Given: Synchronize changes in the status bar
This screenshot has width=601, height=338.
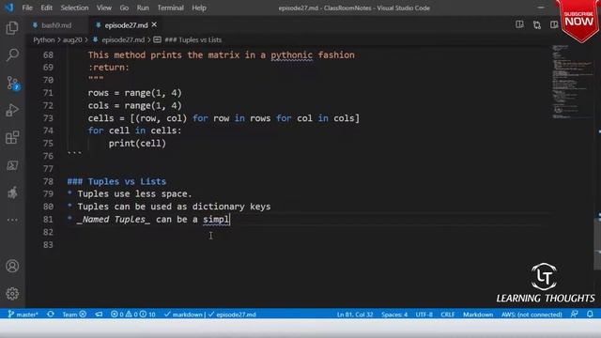Looking at the screenshot, I should click(x=51, y=315).
